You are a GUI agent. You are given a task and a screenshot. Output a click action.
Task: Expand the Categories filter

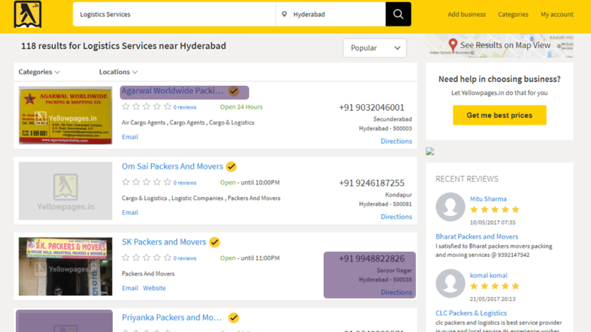tap(39, 72)
